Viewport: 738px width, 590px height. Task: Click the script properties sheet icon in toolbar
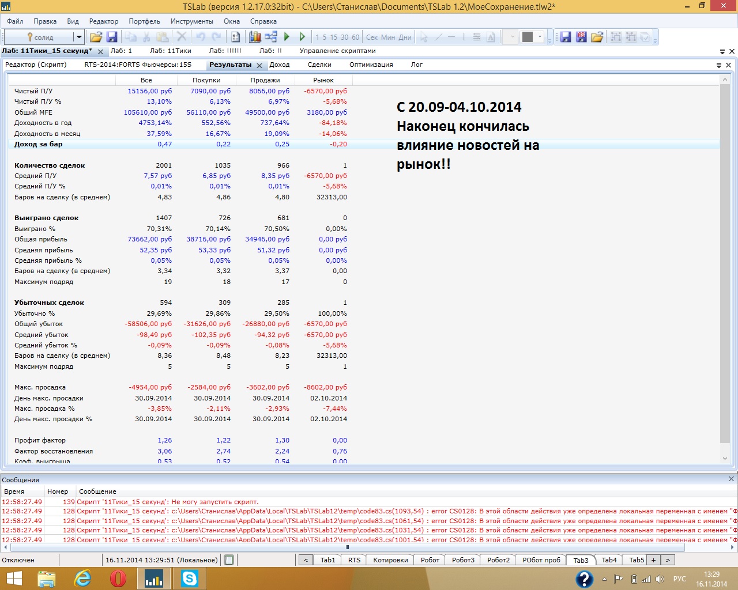click(x=235, y=37)
